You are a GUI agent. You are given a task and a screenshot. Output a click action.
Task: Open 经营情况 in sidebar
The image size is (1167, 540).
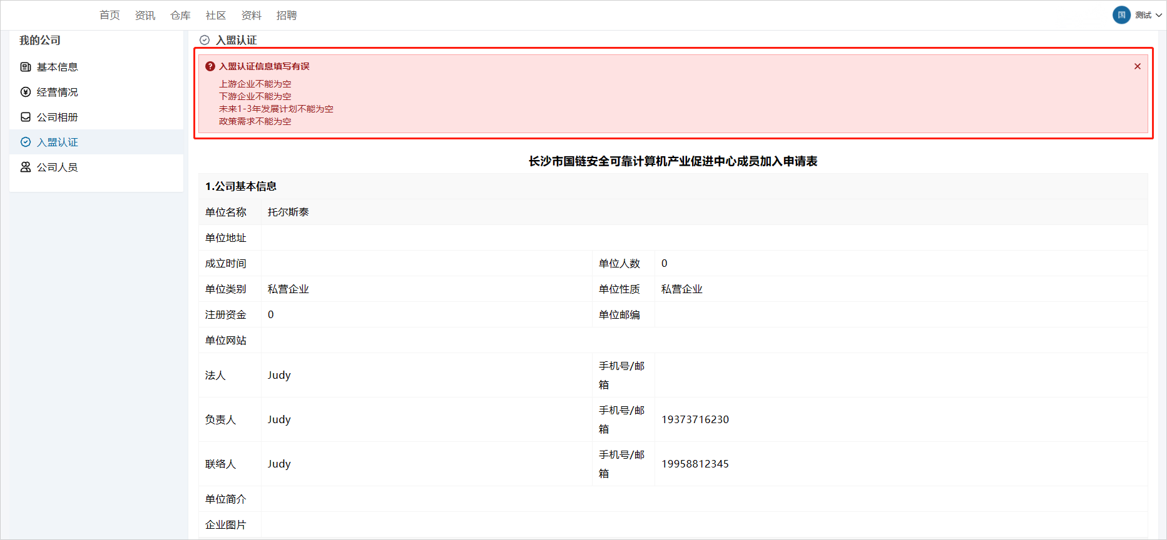57,92
